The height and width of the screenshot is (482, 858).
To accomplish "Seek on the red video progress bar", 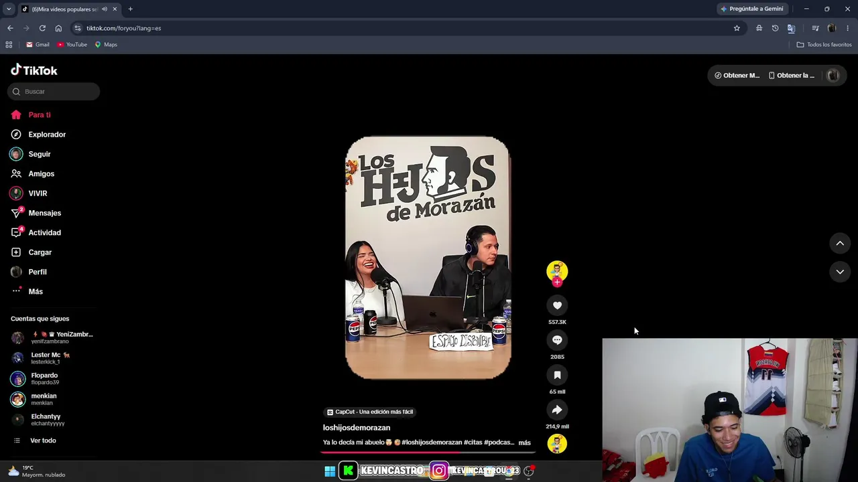I will (x=428, y=452).
